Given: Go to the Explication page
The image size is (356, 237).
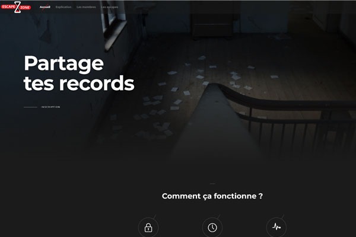Looking at the screenshot, I should [x=63, y=7].
